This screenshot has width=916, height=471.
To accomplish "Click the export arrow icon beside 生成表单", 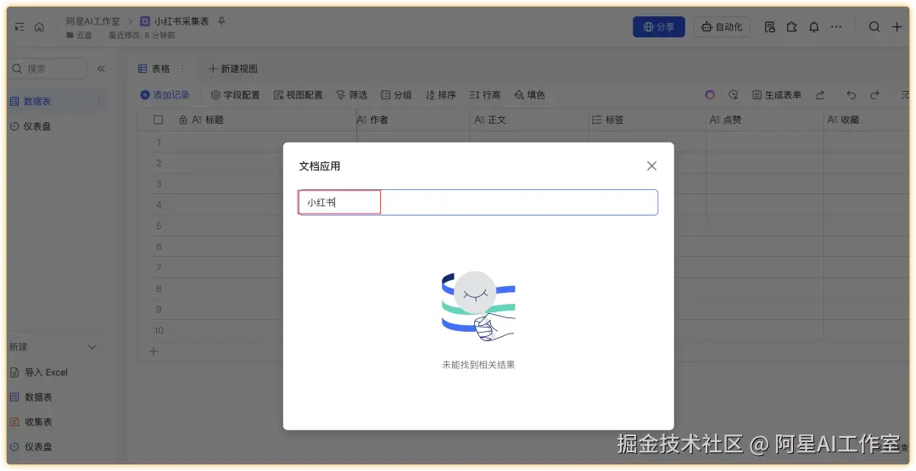I will (x=819, y=95).
